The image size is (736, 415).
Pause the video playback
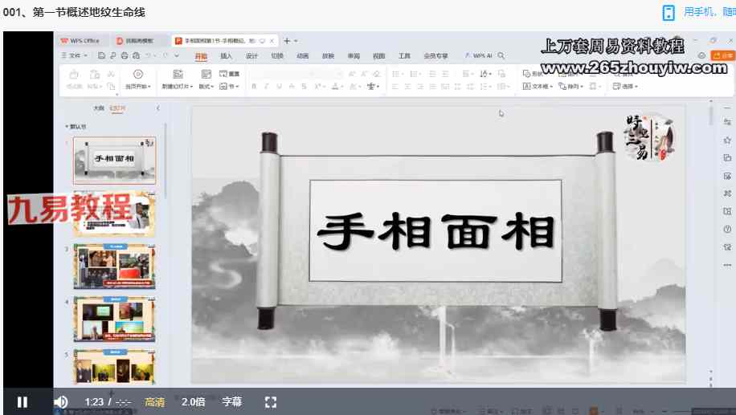[22, 402]
